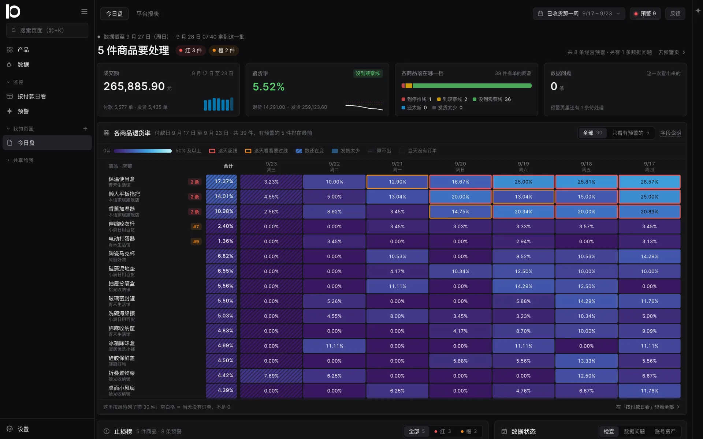Click the search magnifier icon
This screenshot has height=439, width=703.
coord(14,30)
